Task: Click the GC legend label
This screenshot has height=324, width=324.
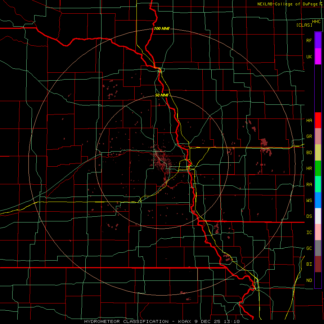Action: coord(309,248)
